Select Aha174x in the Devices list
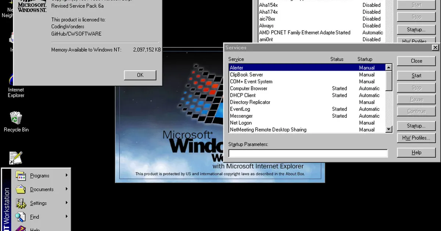This screenshot has width=441, height=231. tap(321, 12)
